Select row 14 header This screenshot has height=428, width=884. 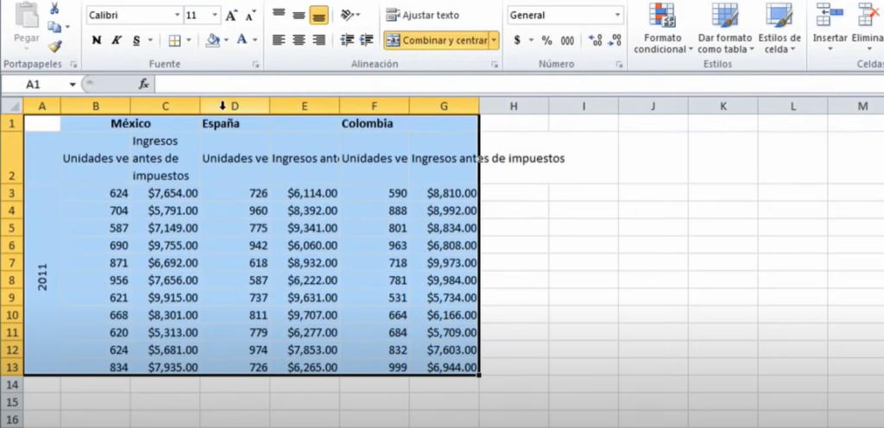pos(12,385)
